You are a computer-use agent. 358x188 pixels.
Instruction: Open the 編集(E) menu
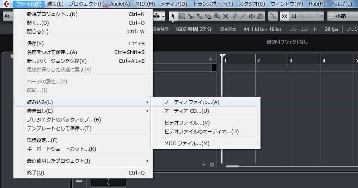55,4
